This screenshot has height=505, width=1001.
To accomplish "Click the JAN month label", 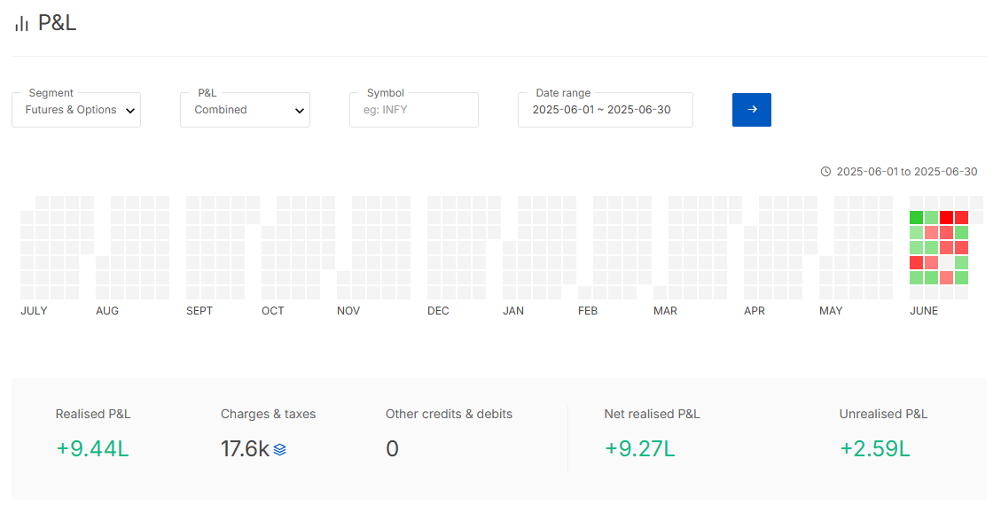I will [513, 311].
